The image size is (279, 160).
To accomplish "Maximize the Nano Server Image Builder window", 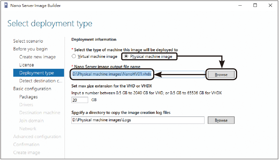I will pos(255,5).
